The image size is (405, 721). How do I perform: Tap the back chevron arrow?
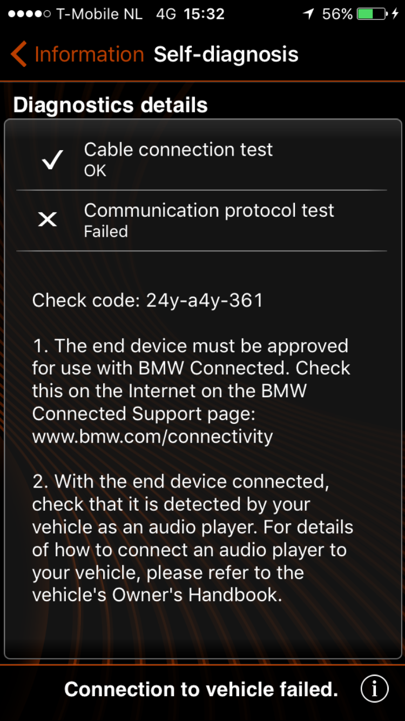pyautogui.click(x=19, y=55)
